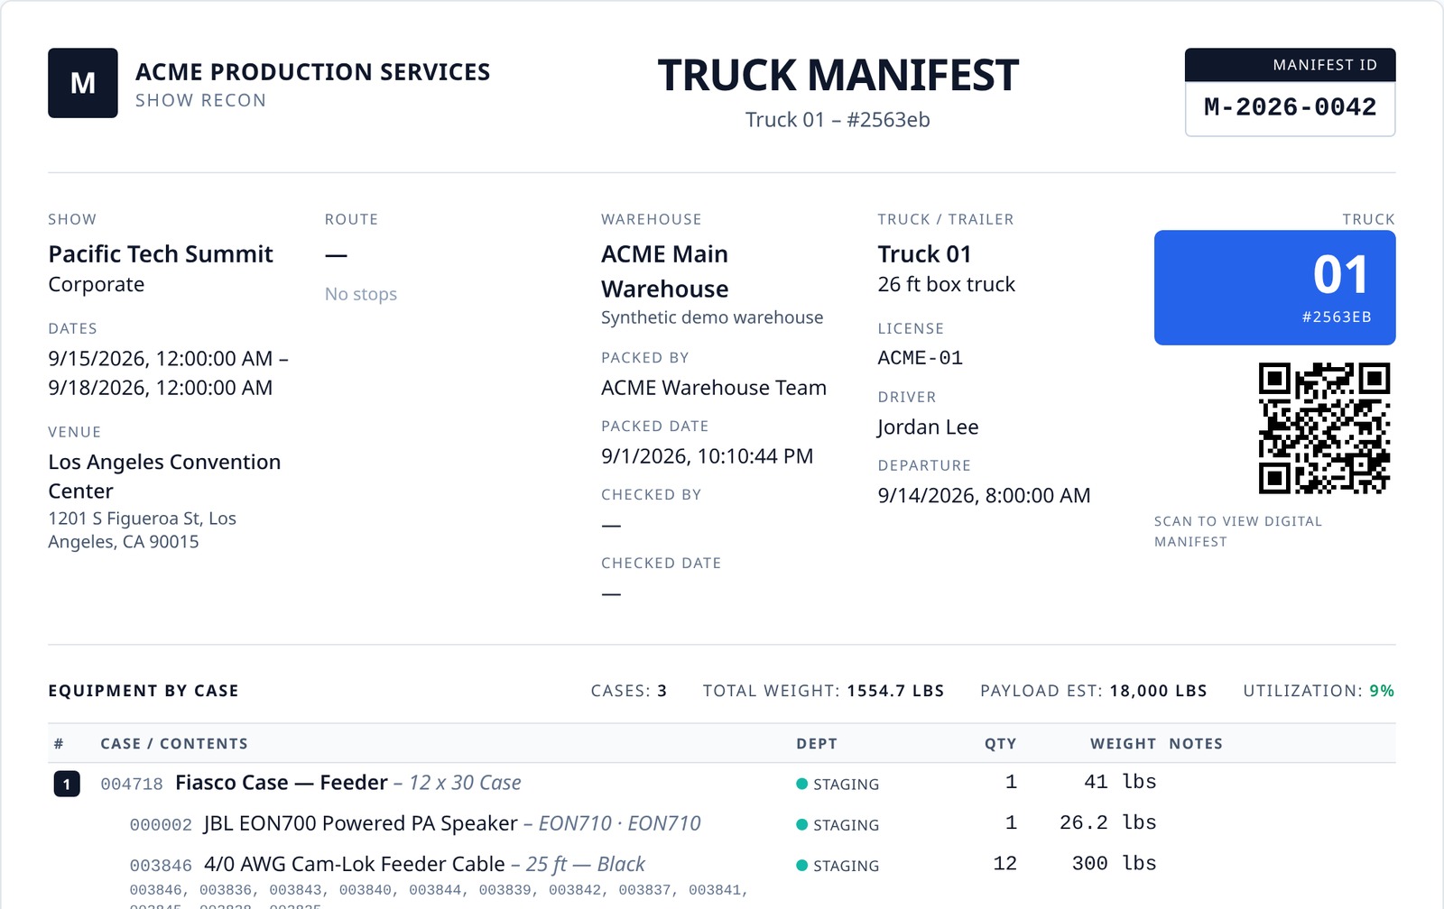Select the "Truck 01 – #2563eb" subtitle

(x=838, y=120)
